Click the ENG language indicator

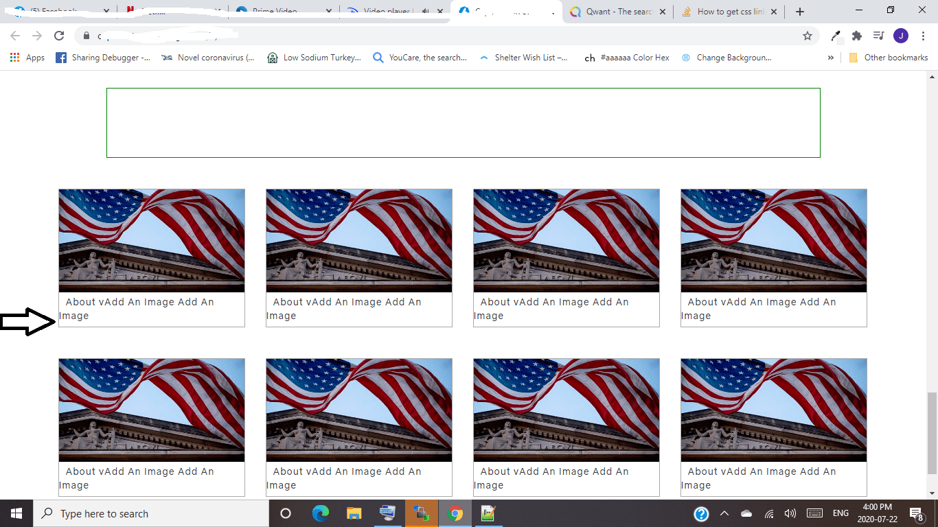[840, 513]
